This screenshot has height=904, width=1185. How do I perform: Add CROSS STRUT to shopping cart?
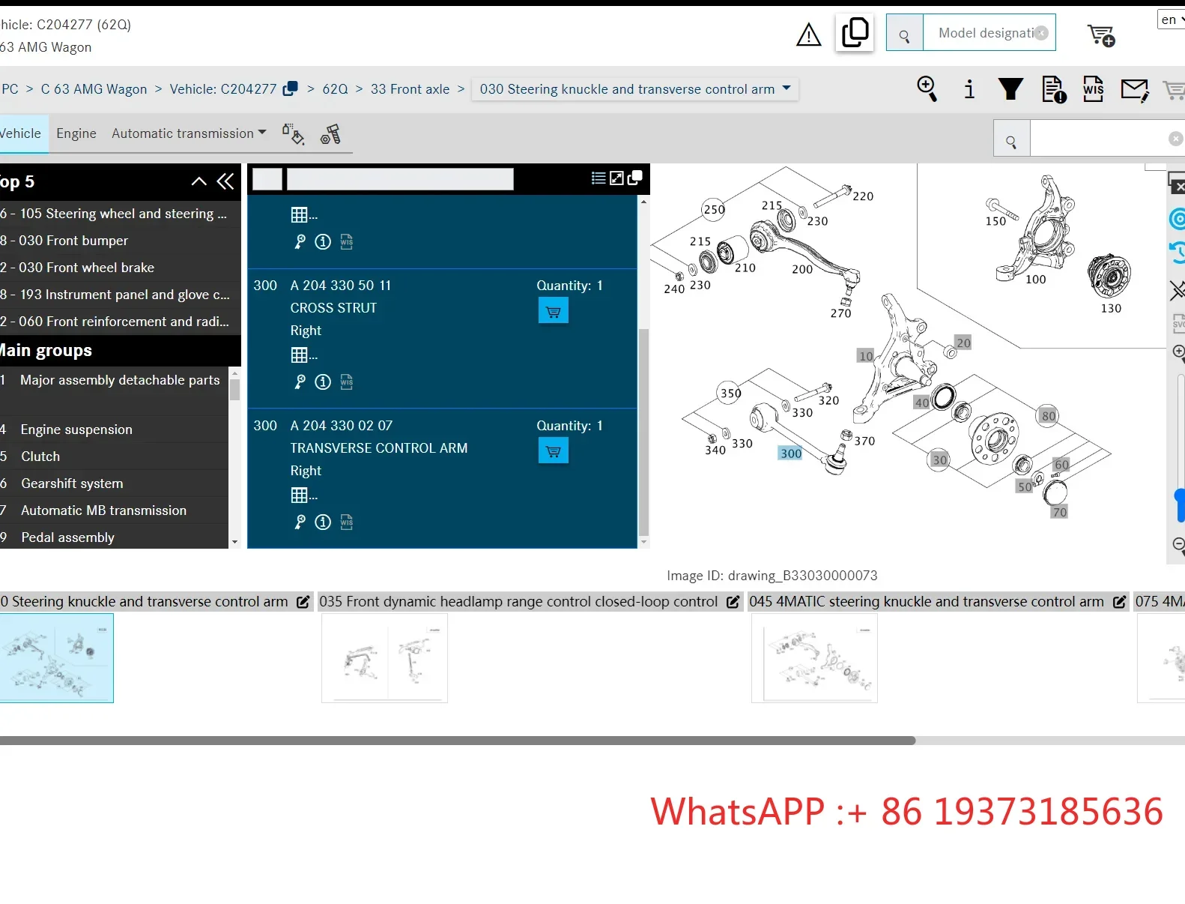554,311
